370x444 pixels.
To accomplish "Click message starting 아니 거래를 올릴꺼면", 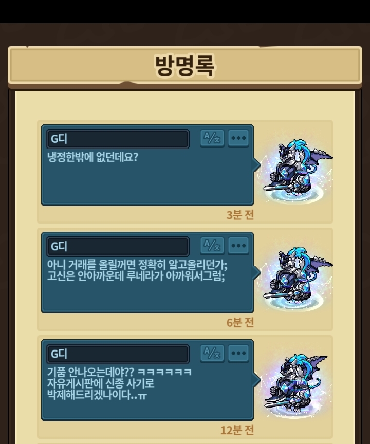I will pyautogui.click(x=137, y=270).
